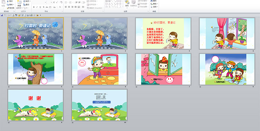Viewport: 260px width, 131px height.
Task: Click the Copy icon in clipboard group
Action: 8,4
